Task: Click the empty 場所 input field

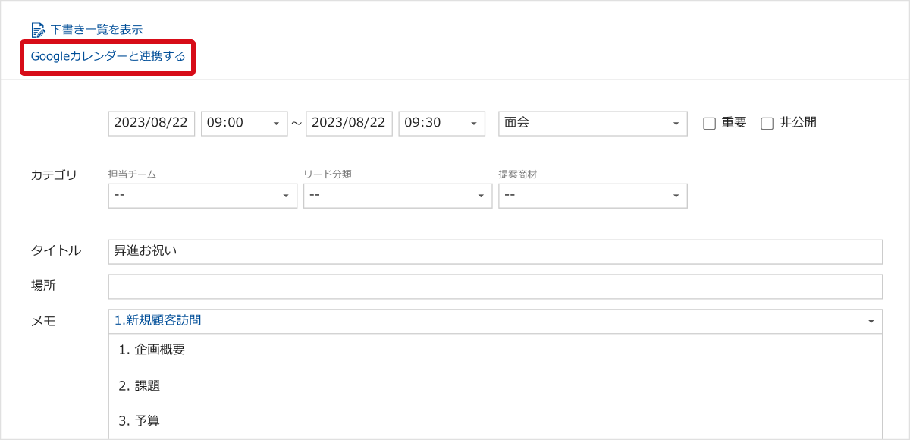Action: point(495,287)
